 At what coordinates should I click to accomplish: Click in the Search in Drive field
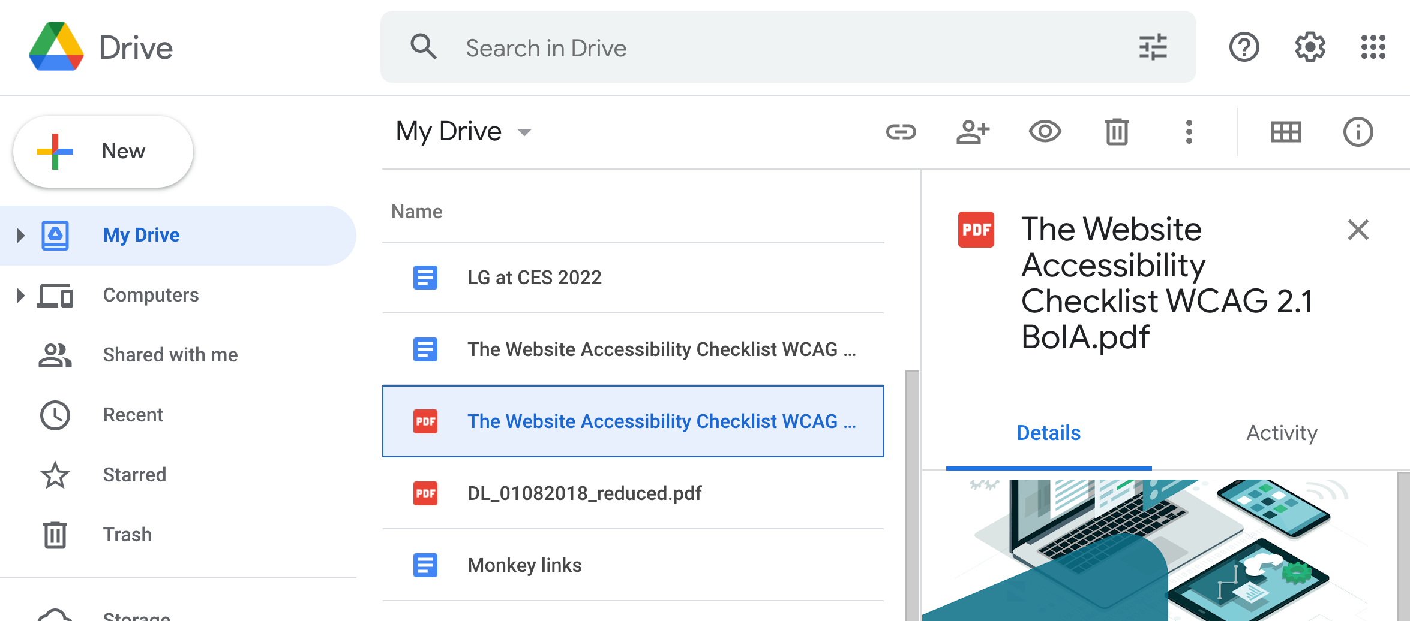point(788,47)
